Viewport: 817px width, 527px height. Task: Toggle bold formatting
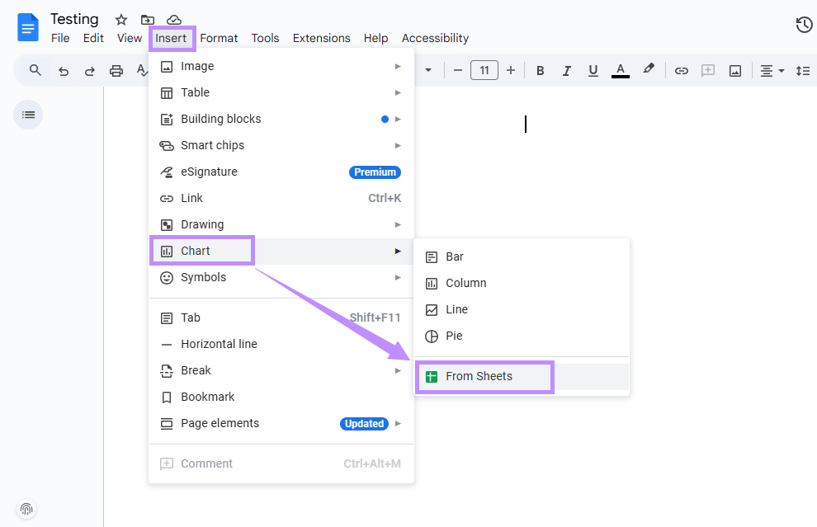pyautogui.click(x=540, y=70)
